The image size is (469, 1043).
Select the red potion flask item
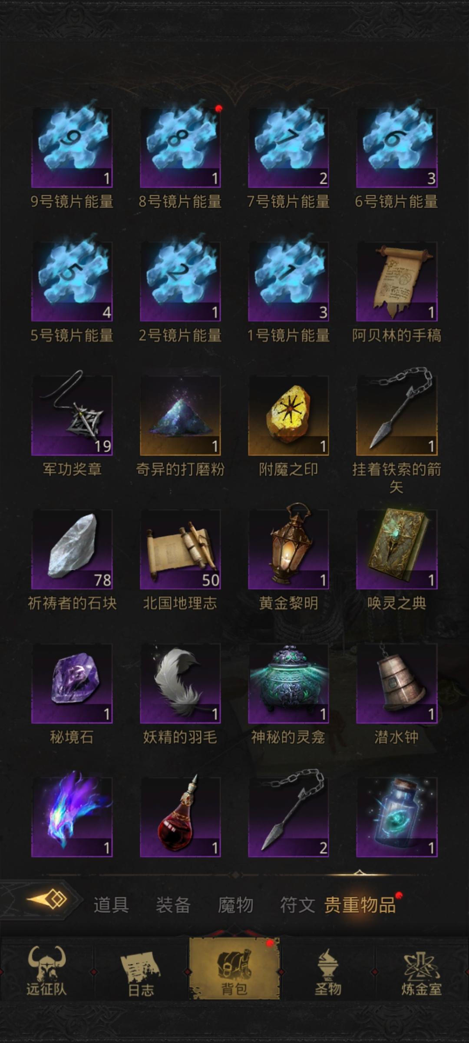(x=180, y=817)
